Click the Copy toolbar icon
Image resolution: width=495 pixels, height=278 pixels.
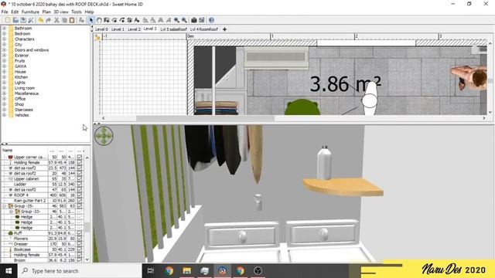pyautogui.click(x=64, y=20)
